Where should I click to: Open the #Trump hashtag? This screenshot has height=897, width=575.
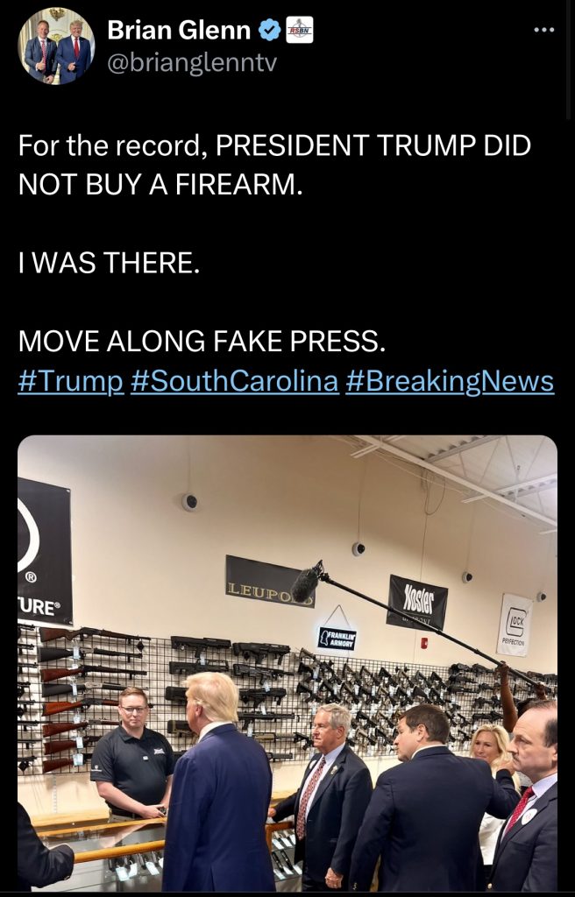point(71,382)
